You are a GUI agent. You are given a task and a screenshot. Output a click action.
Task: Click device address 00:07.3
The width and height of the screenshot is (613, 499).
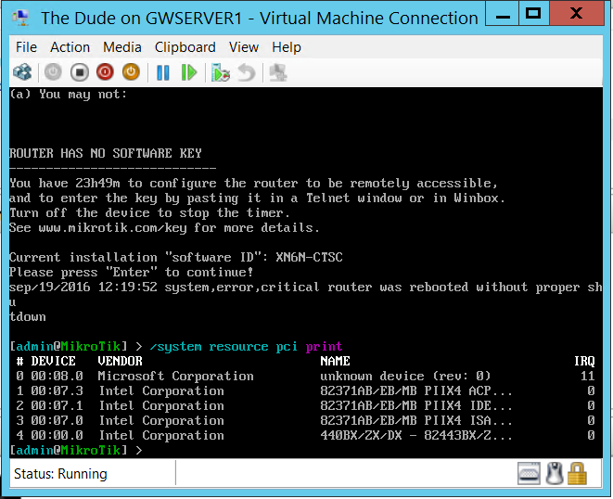[x=57, y=390]
